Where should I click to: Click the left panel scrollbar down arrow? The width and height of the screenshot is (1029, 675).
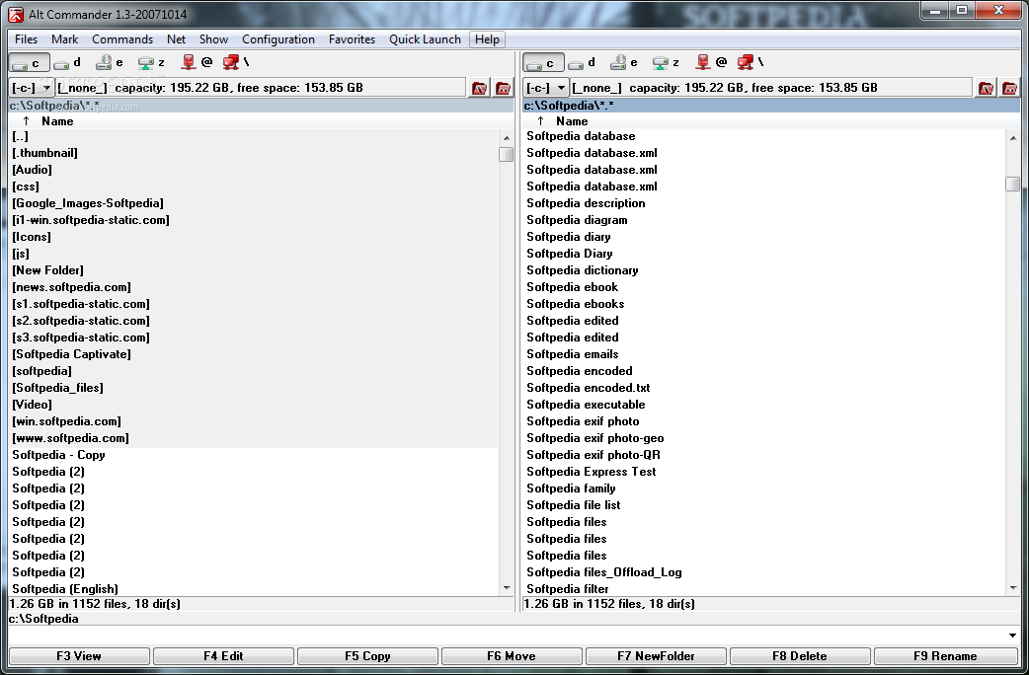pyautogui.click(x=506, y=588)
